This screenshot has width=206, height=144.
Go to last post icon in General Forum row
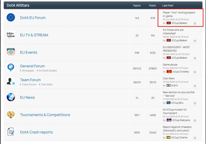pos(195,72)
